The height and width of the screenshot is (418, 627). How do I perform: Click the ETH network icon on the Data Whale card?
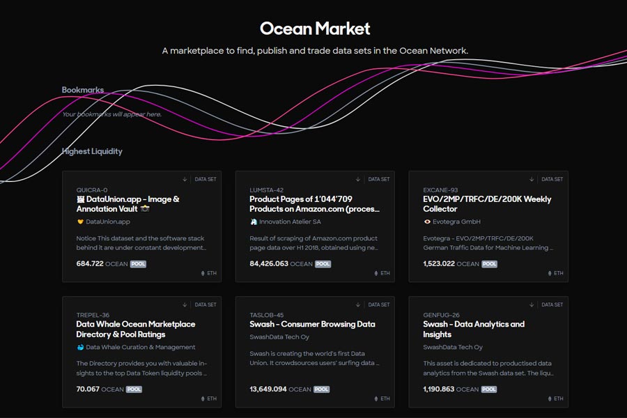[x=203, y=398]
